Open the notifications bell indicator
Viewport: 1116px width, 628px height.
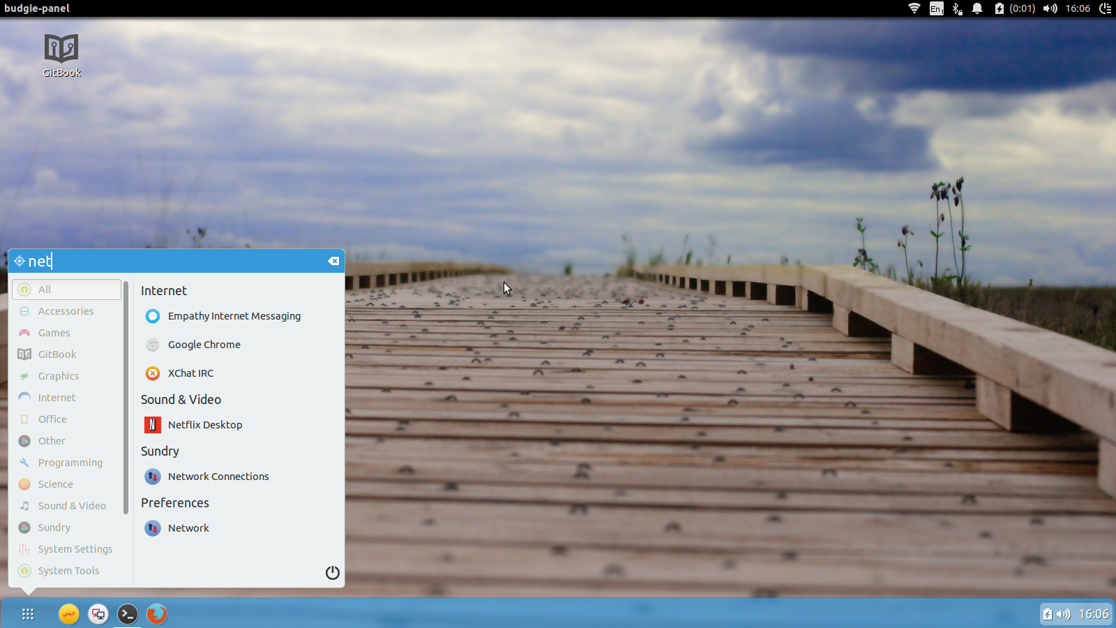coord(977,8)
